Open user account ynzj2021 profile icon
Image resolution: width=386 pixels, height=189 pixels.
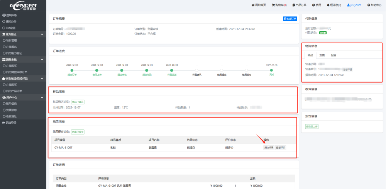coord(348,5)
